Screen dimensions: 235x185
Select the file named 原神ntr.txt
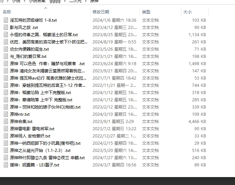coord(20,114)
